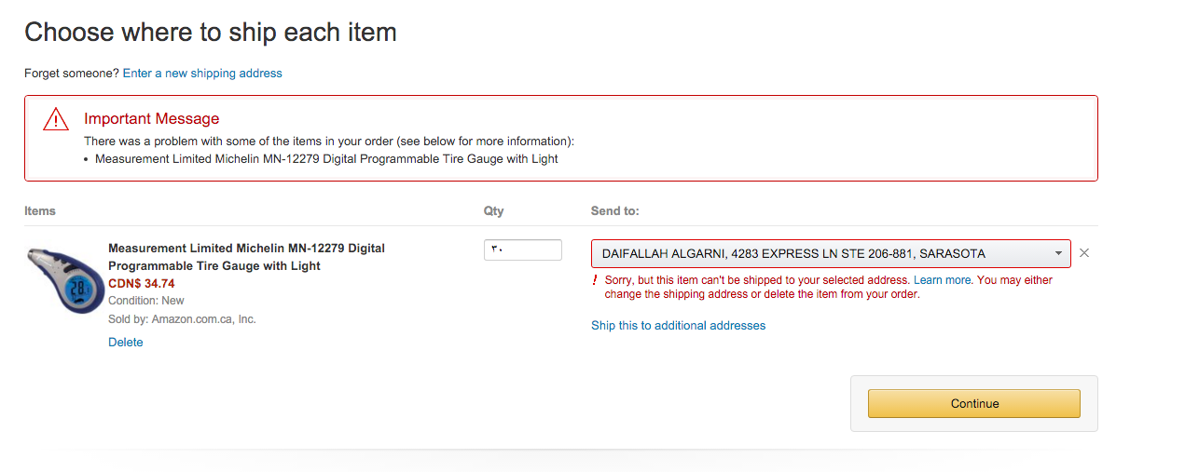Open the Send to address dropdown
Image resolution: width=1199 pixels, height=472 pixels.
[831, 253]
